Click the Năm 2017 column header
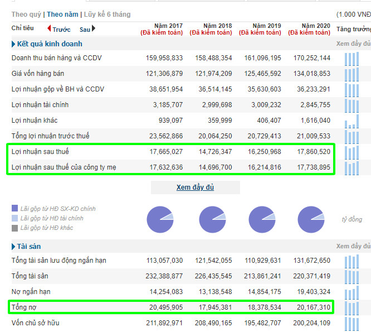The height and width of the screenshot is (332, 371). tap(162, 29)
